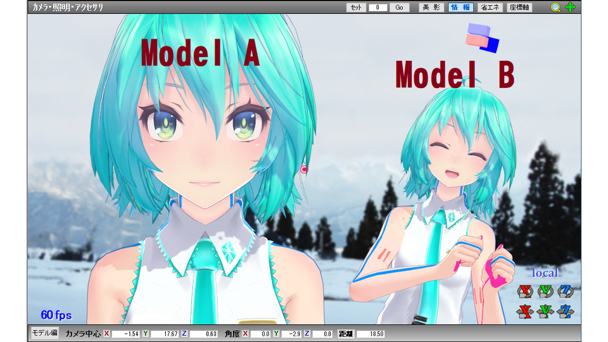
Task: Click the モデル編 model edit button
Action: tap(44, 333)
